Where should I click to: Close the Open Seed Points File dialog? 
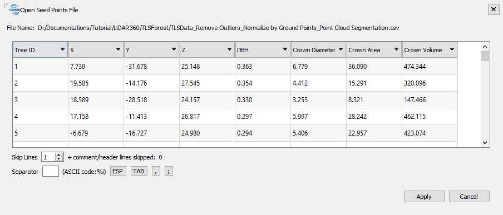(x=494, y=9)
